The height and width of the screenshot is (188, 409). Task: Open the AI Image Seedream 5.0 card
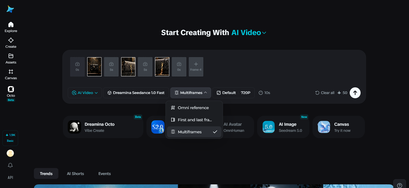(283, 127)
